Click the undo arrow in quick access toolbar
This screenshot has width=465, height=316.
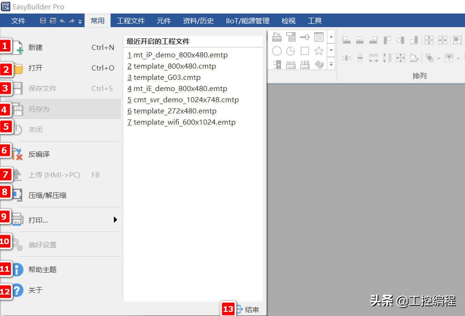pyautogui.click(x=62, y=21)
